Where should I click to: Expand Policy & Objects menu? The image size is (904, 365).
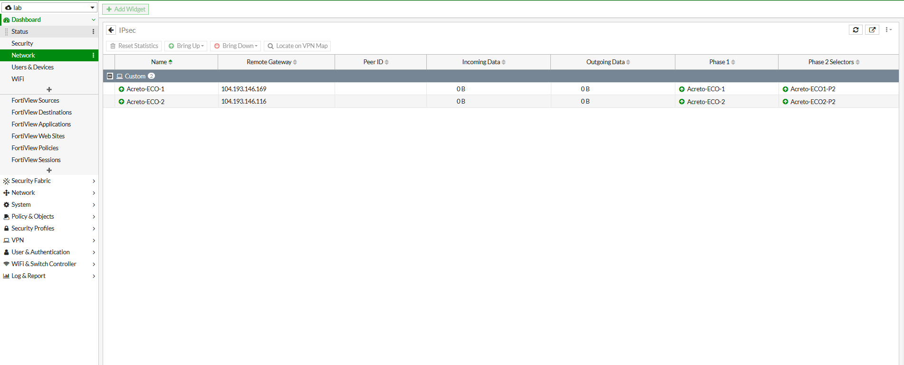[49, 217]
